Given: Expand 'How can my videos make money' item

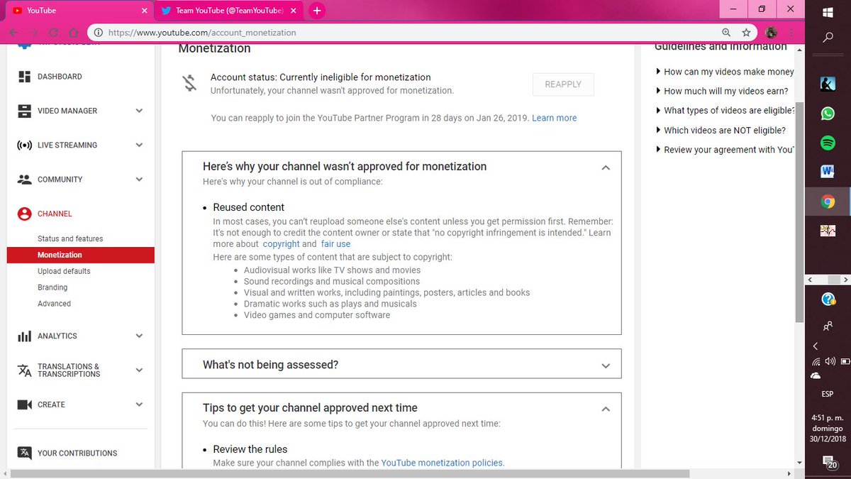Looking at the screenshot, I should (725, 72).
